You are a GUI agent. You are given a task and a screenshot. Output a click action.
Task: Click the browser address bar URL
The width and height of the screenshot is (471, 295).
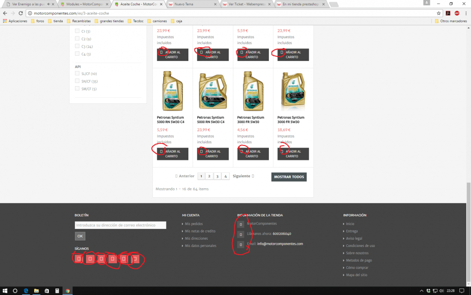[72, 13]
